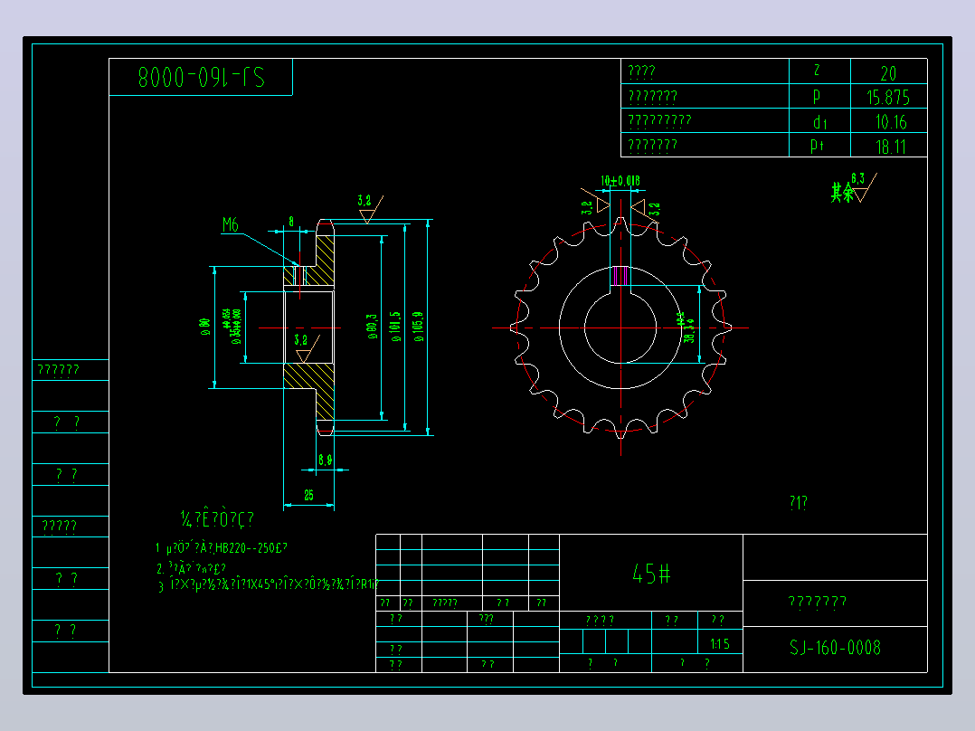Viewport: 975px width, 731px height.
Task: Select the Φ101.5 pitch diameter dimension
Action: click(x=395, y=328)
